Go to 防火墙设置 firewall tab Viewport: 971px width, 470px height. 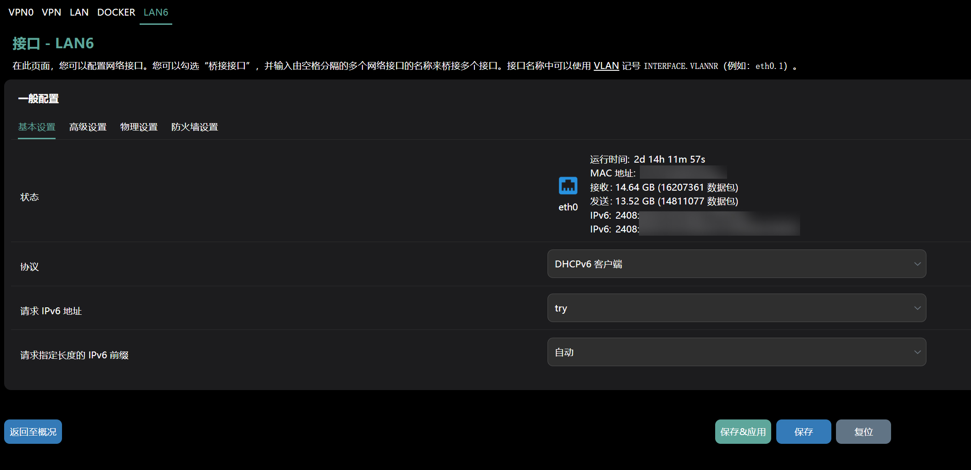point(194,127)
